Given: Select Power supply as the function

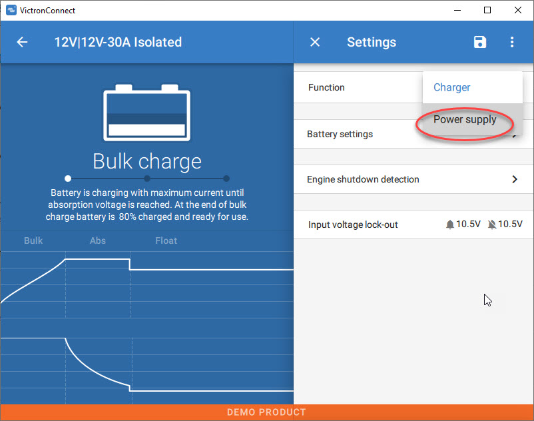Looking at the screenshot, I should 464,119.
